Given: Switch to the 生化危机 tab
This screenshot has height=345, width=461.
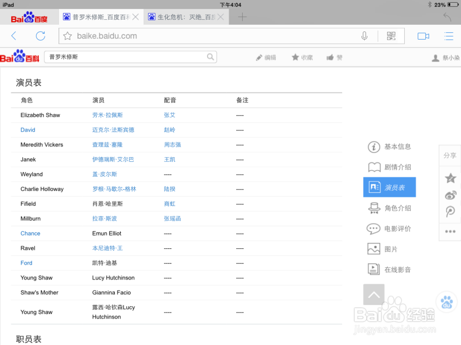Looking at the screenshot, I should pyautogui.click(x=183, y=17).
